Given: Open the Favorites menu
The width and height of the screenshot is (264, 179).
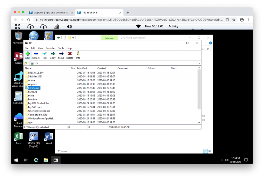Looking at the screenshot, I should point(51,48).
